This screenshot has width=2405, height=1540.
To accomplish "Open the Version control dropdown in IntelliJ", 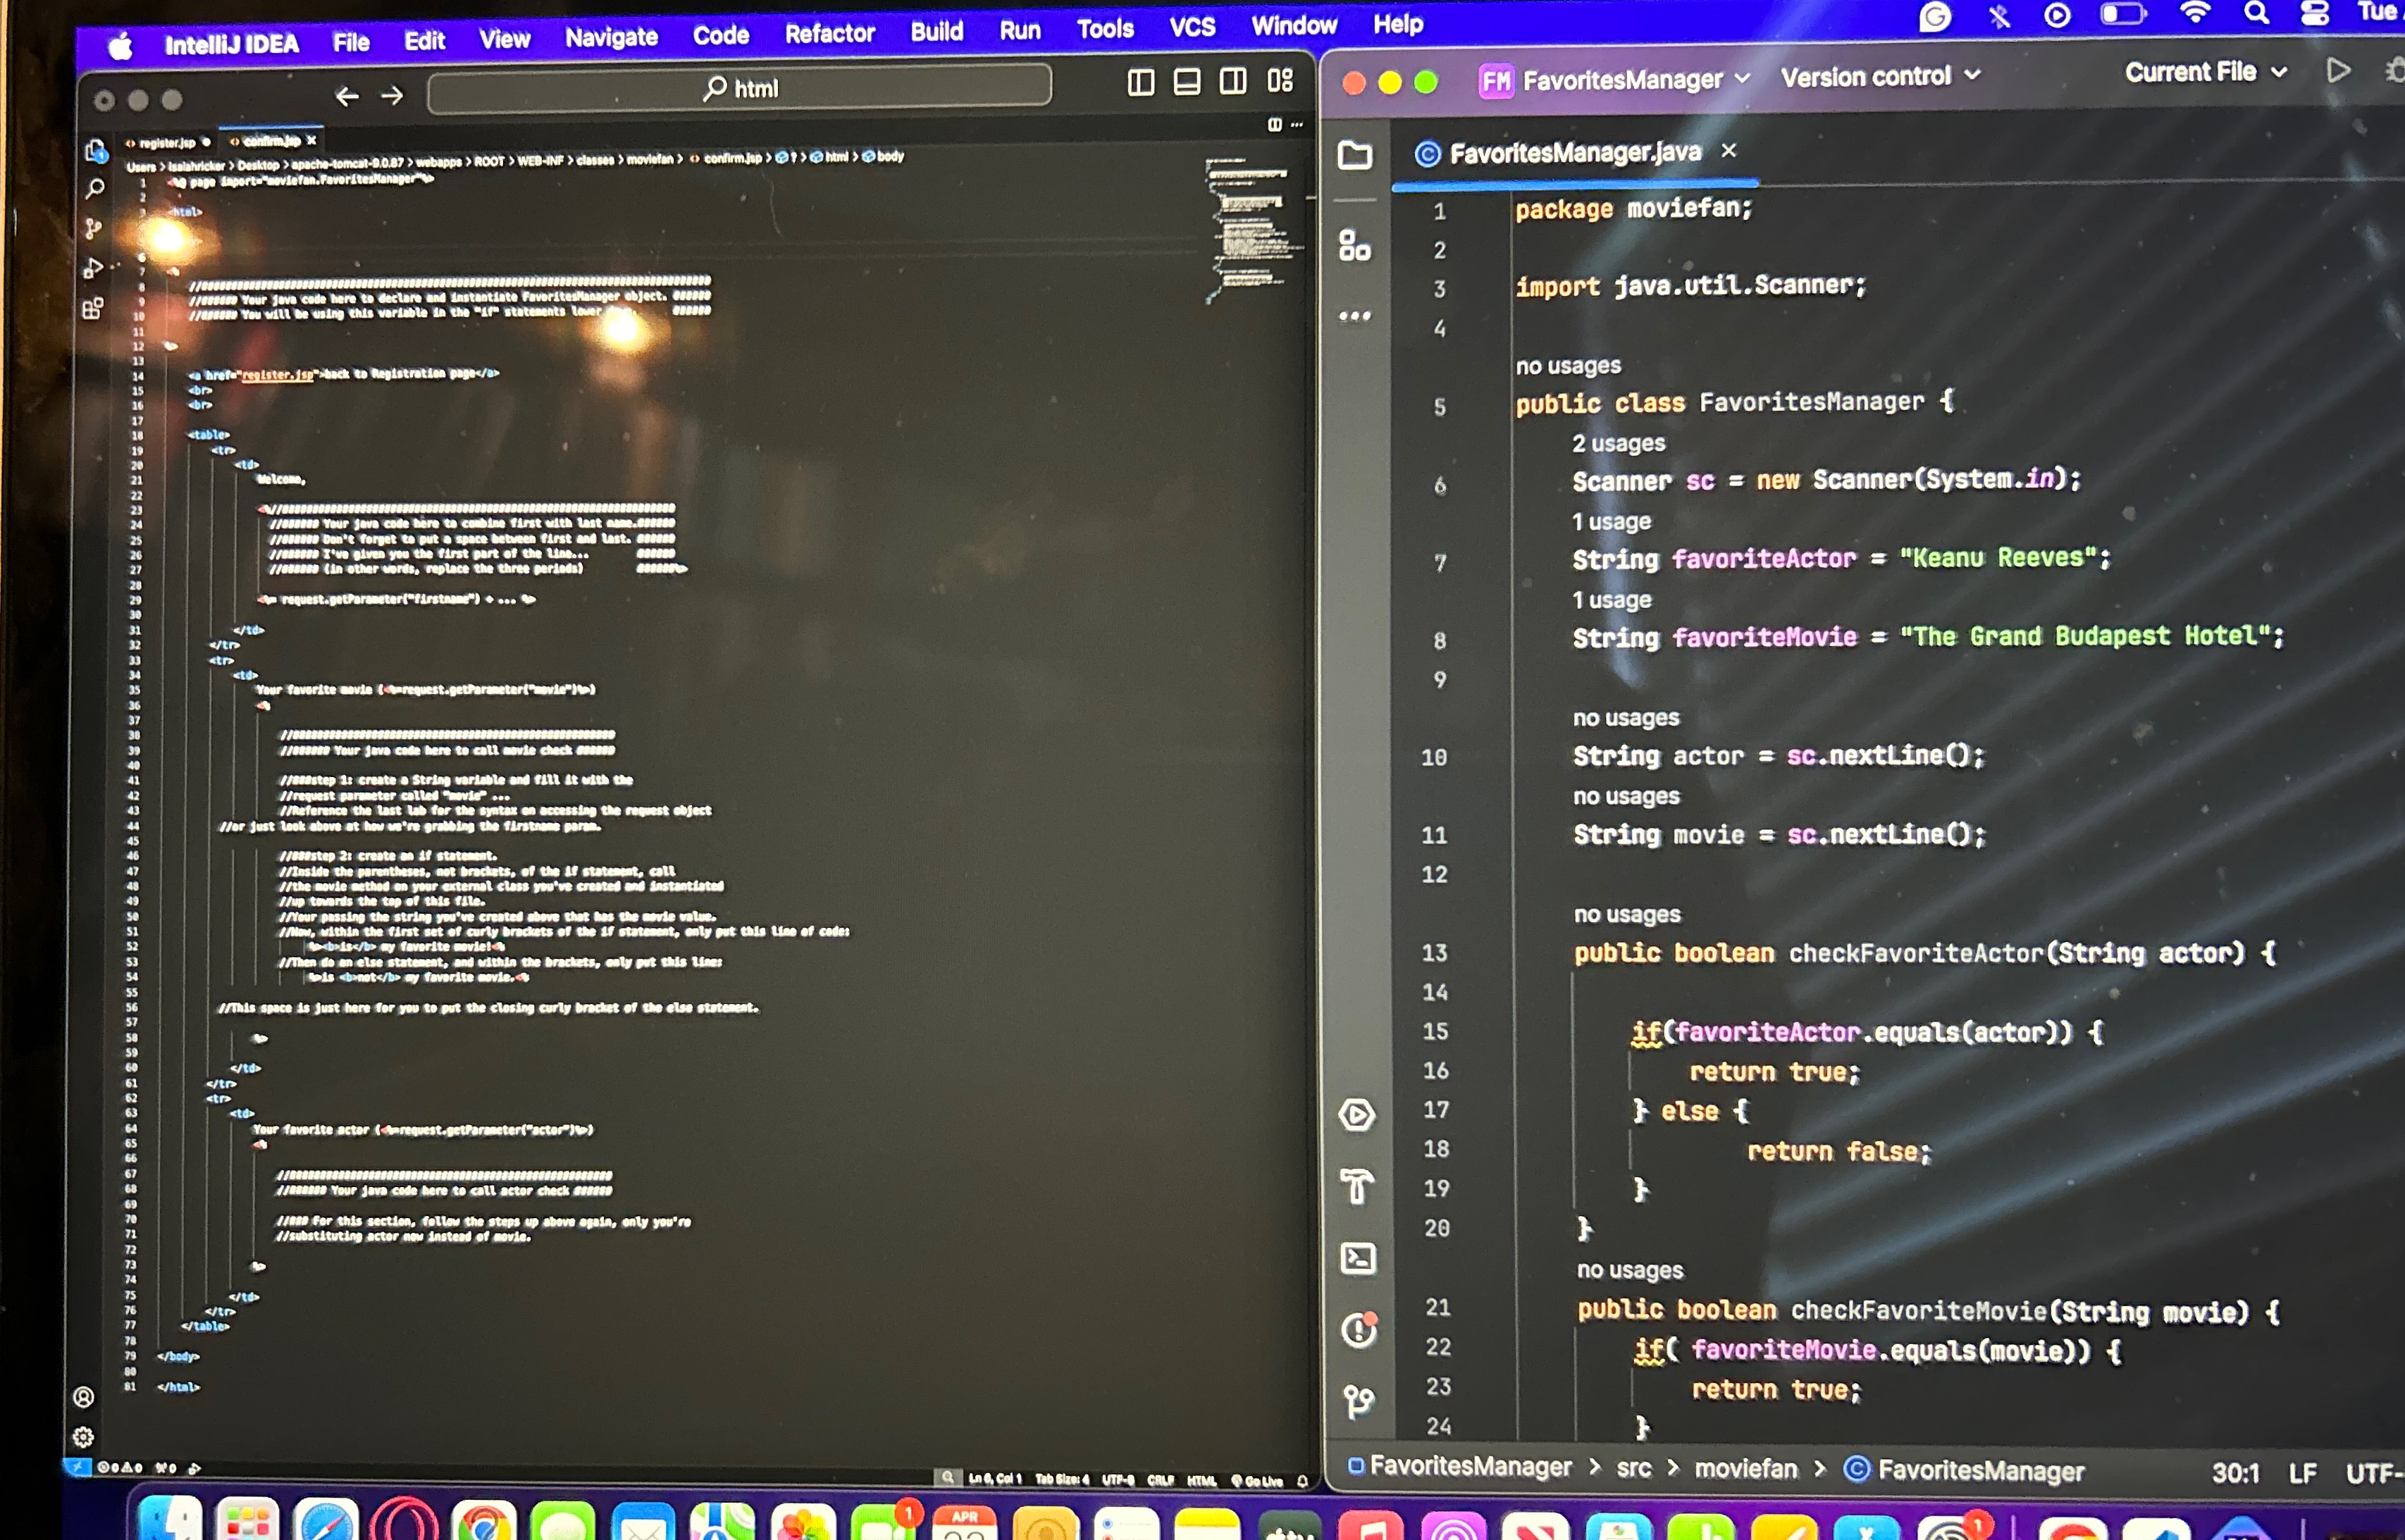I will coord(1880,76).
